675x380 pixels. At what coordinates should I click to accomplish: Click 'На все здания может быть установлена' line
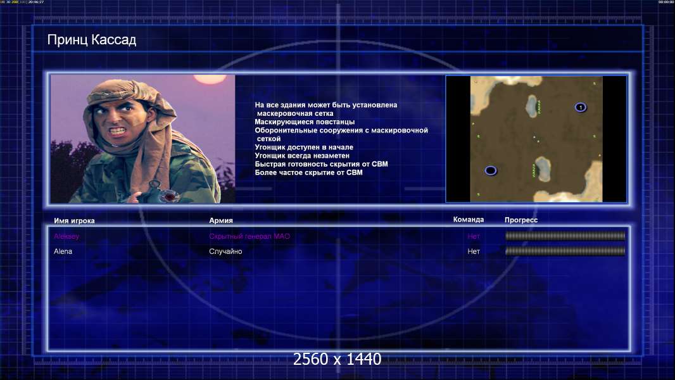pos(326,105)
